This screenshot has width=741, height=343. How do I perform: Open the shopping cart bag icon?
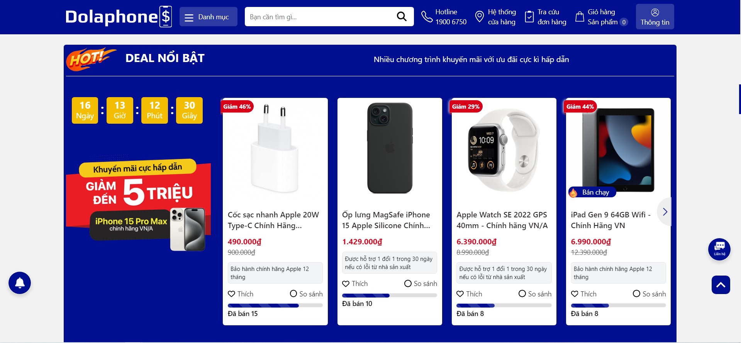(580, 17)
